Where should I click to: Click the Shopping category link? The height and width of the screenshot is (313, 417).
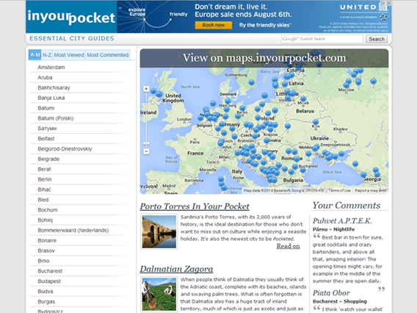[355, 301]
